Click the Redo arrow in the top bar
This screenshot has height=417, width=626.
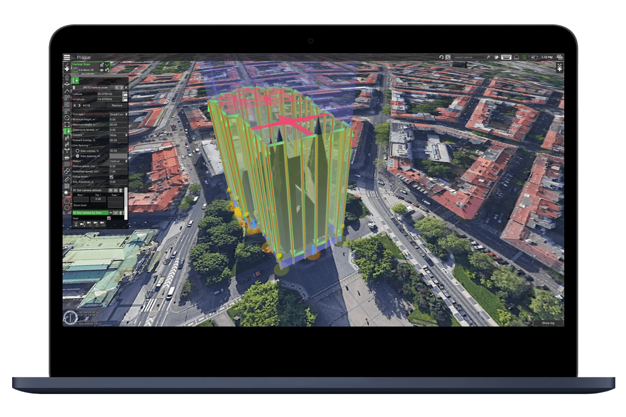(448, 57)
